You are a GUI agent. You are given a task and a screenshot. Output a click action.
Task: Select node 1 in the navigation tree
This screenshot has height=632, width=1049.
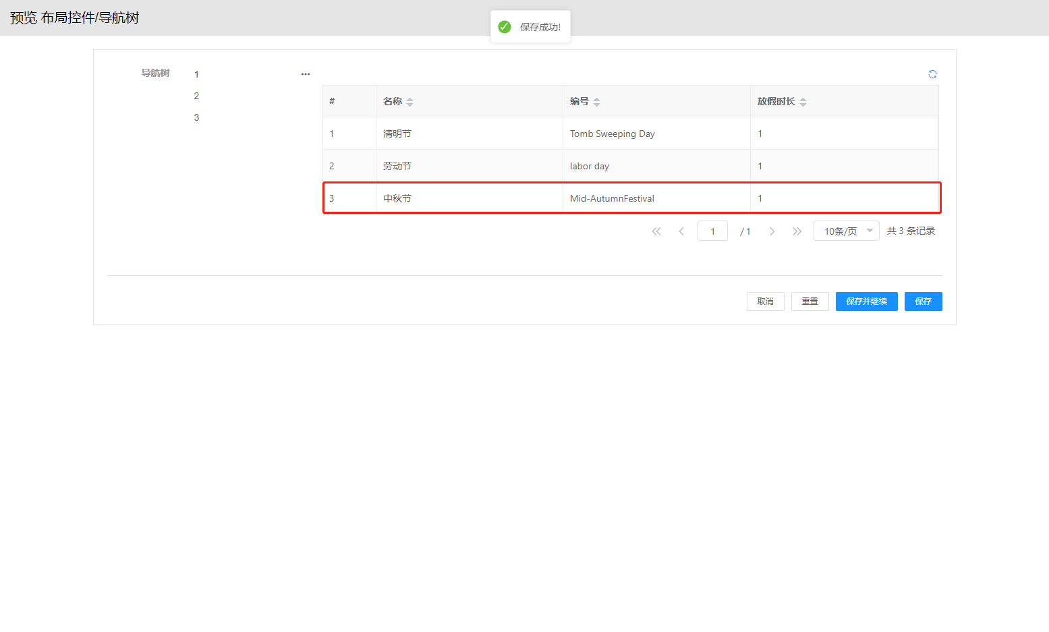pos(196,74)
